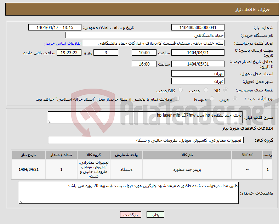The height and width of the screenshot is (224, 279).
Task: Click the general description text area
Action: [145, 117]
